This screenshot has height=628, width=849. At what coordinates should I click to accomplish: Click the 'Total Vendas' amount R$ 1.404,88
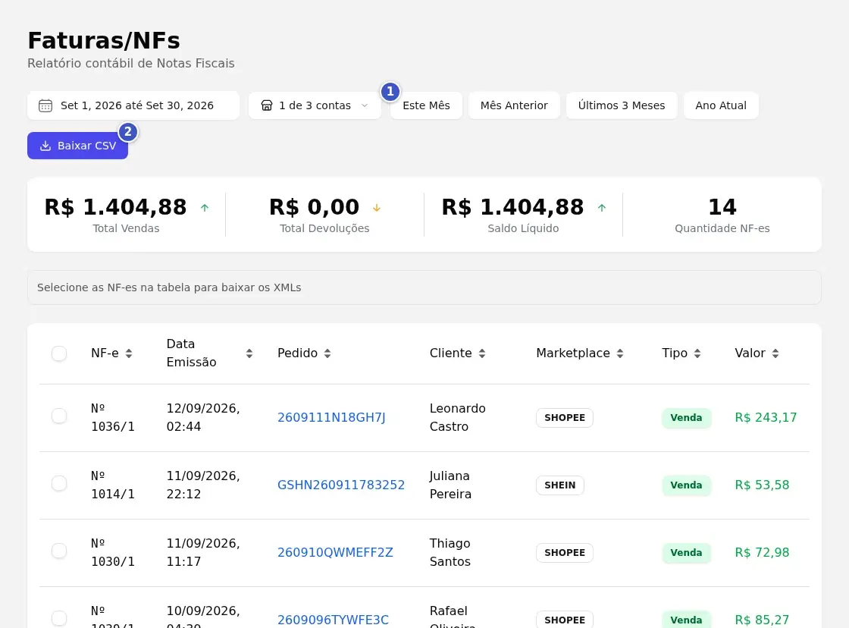click(115, 207)
